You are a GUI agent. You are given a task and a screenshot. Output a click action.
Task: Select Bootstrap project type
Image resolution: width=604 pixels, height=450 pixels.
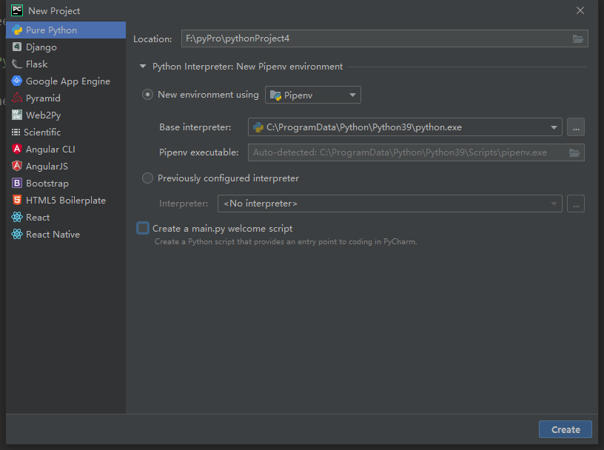point(66,183)
